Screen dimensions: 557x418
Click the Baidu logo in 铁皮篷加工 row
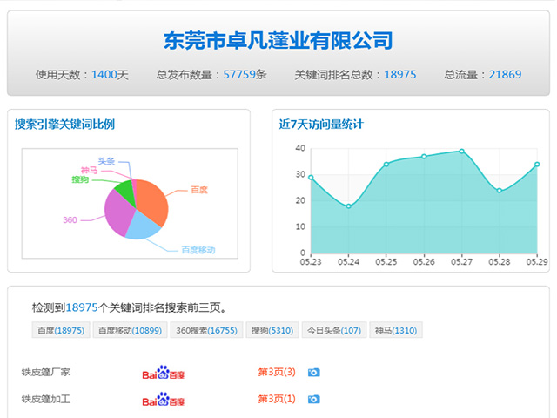coord(164,401)
